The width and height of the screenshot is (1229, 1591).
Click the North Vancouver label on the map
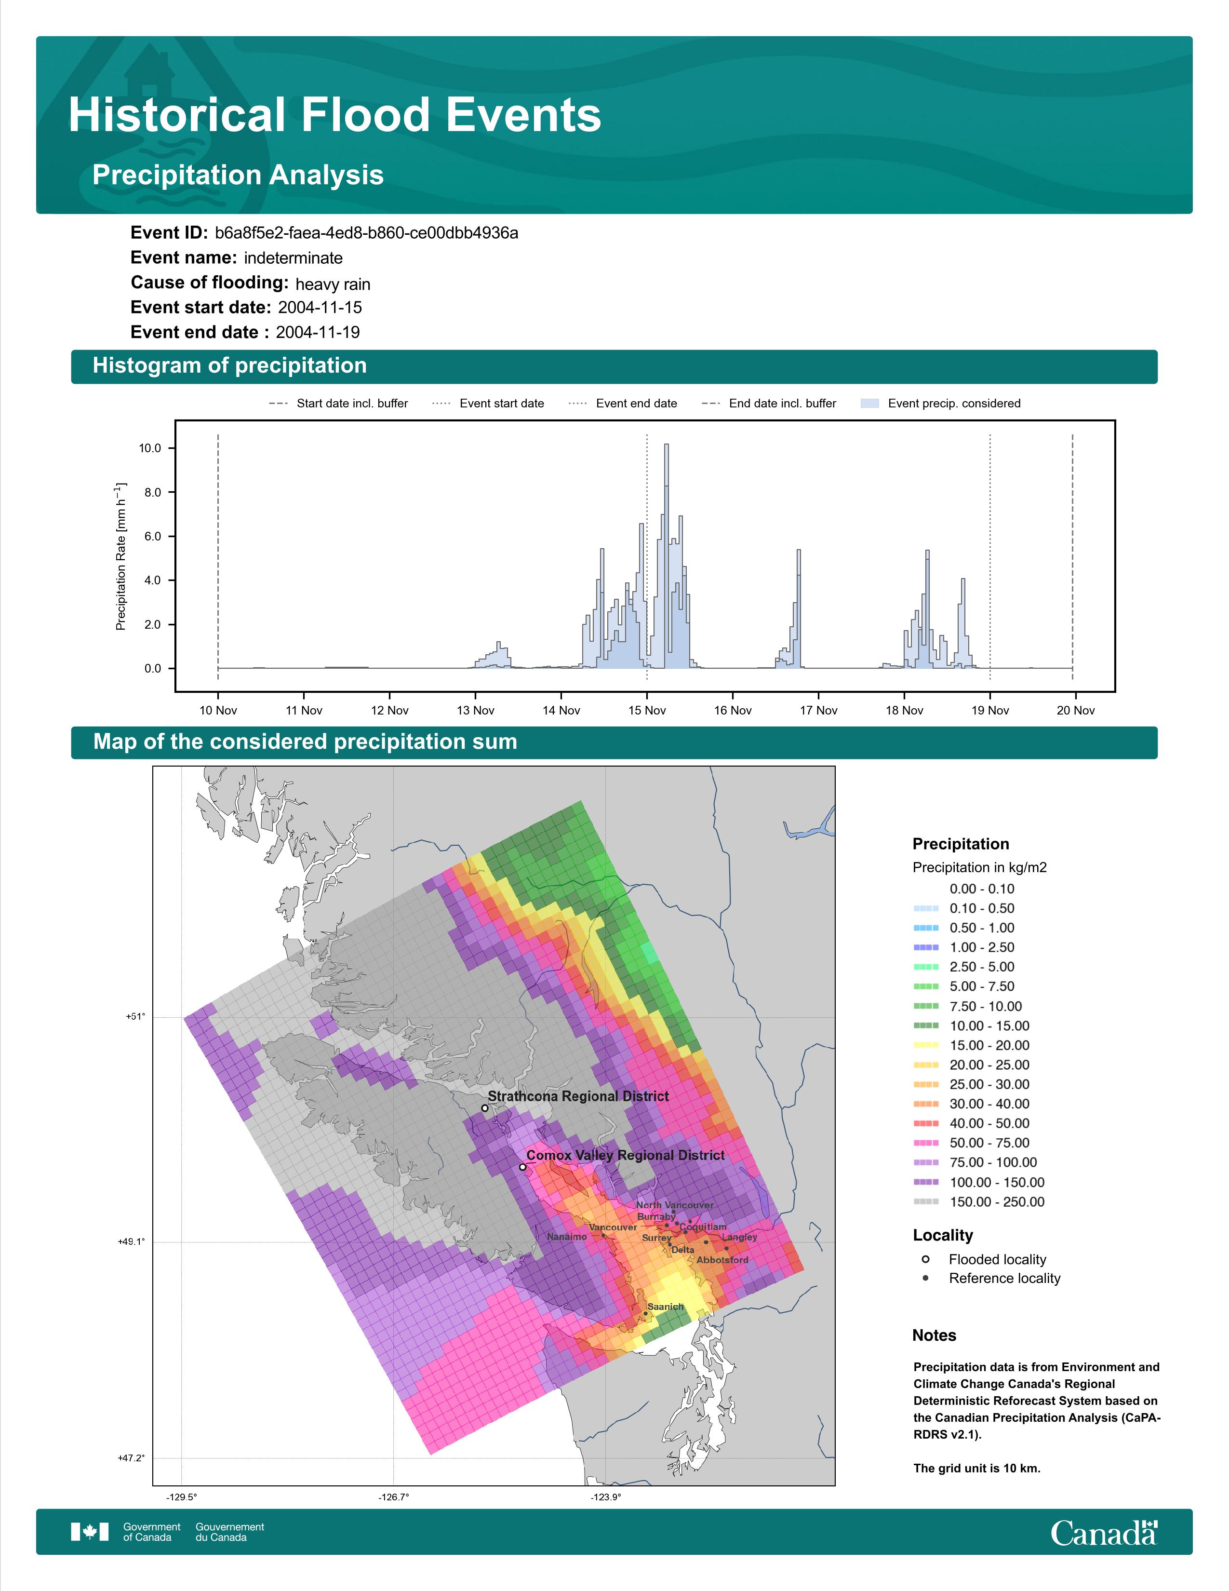675,1205
